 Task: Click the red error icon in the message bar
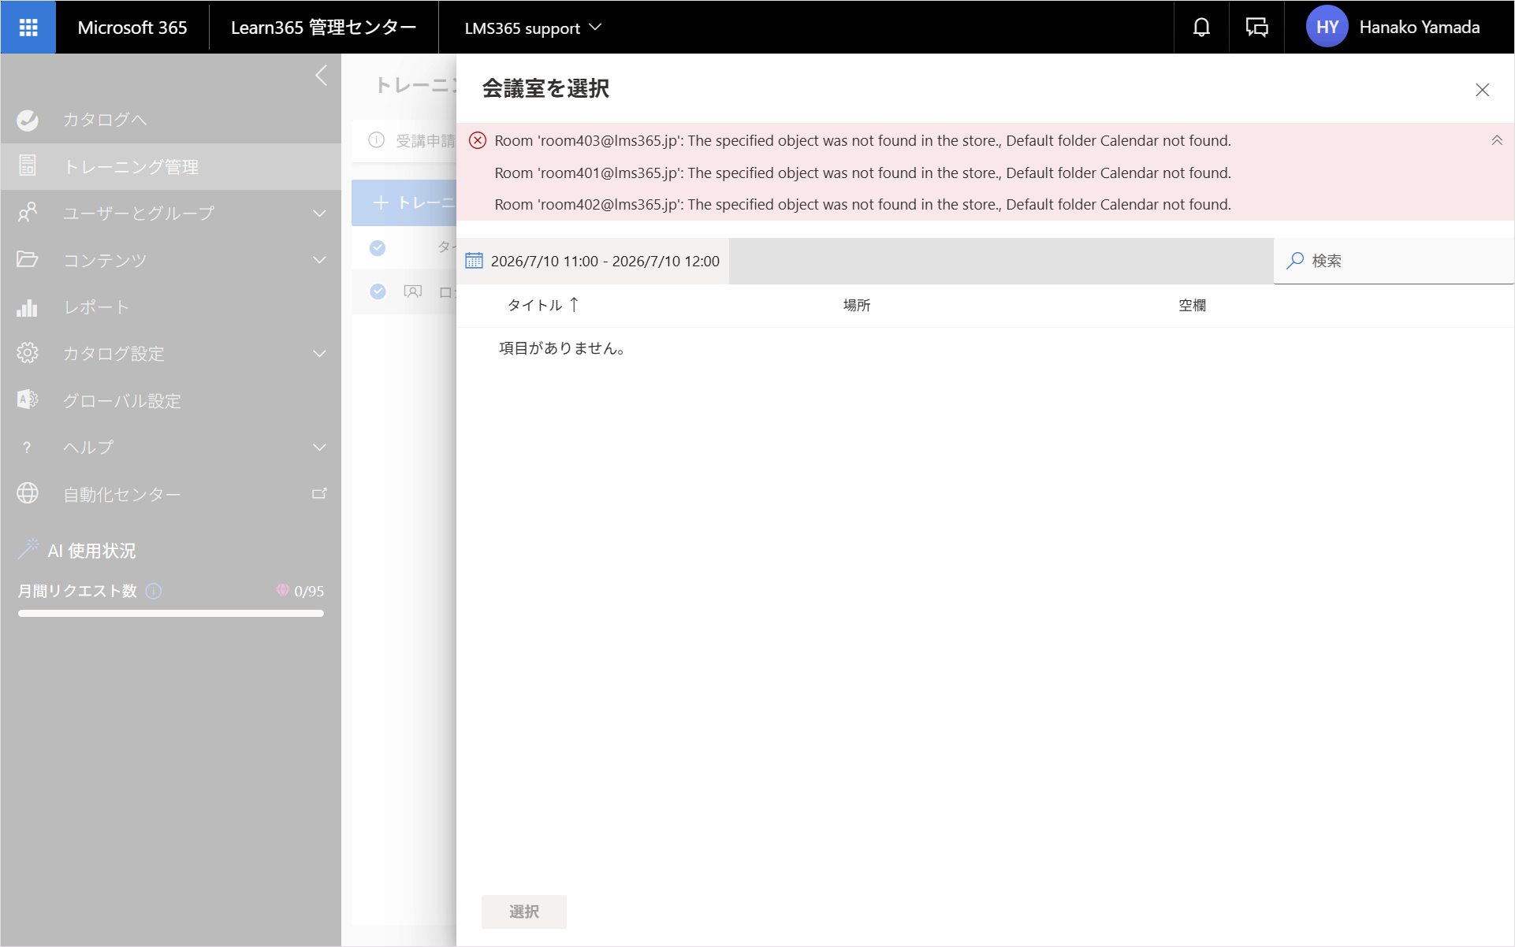[x=478, y=140]
